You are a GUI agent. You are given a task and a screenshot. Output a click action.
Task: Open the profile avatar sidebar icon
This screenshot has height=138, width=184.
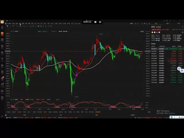coord(2,27)
